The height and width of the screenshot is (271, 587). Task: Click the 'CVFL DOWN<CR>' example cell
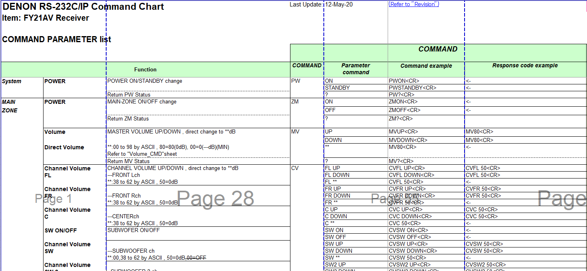click(426, 175)
